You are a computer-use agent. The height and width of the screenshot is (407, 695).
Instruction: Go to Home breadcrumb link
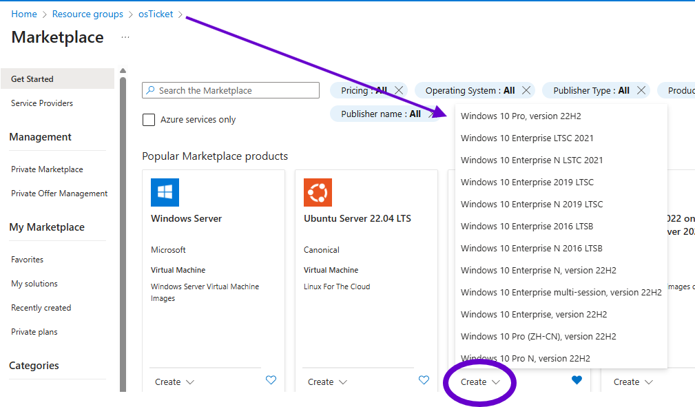24,14
